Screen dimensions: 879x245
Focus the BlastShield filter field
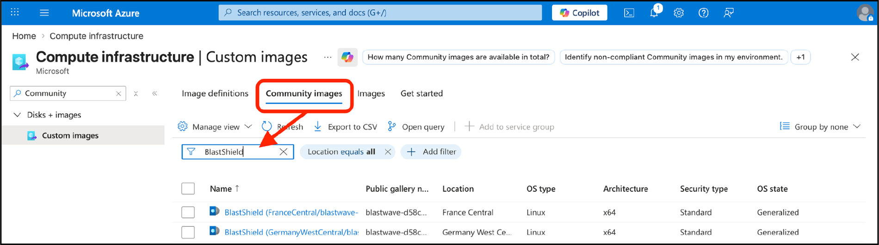coord(238,152)
